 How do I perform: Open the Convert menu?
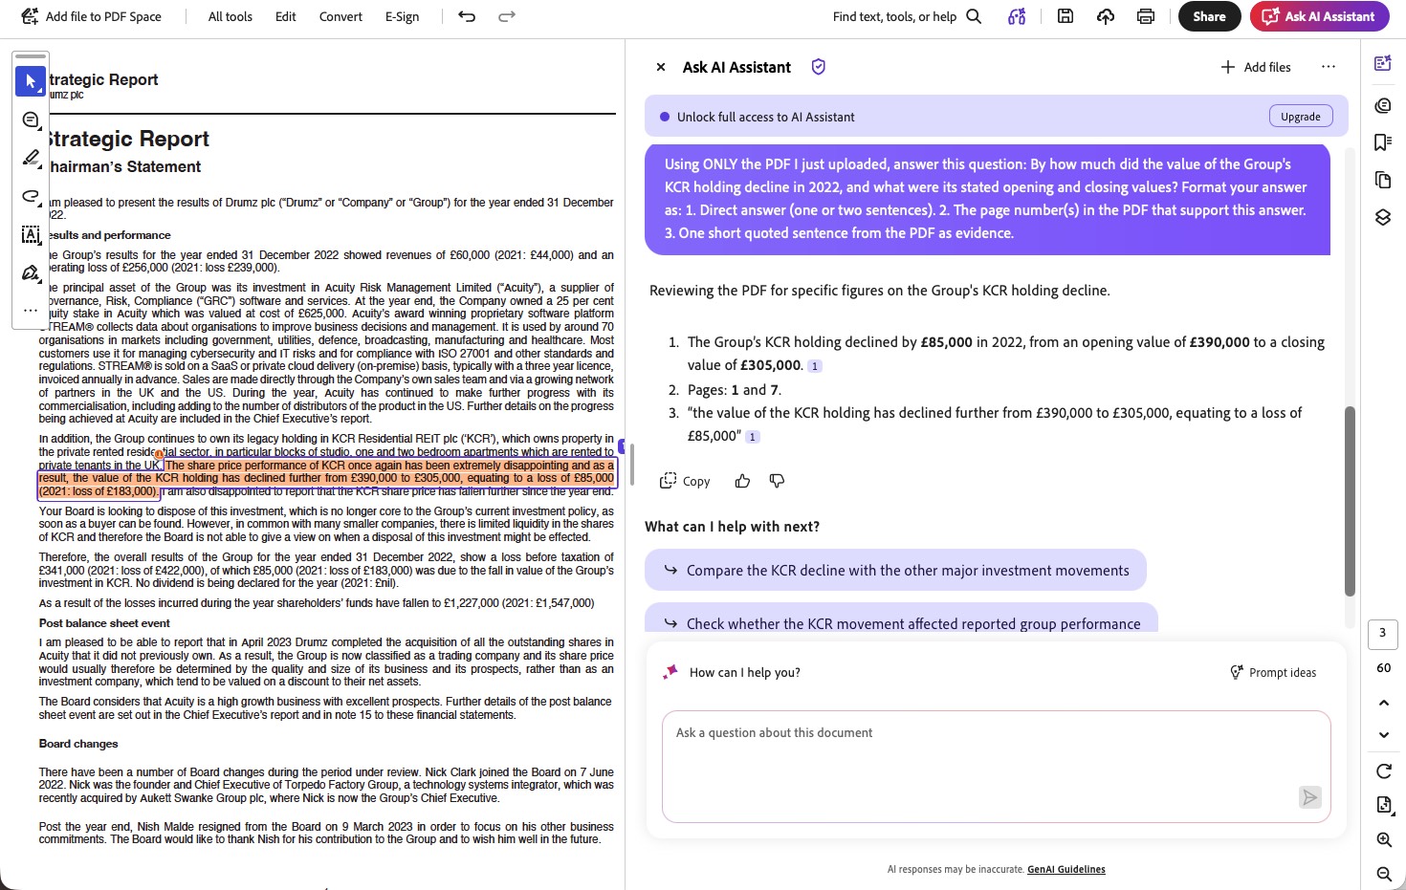pyautogui.click(x=341, y=16)
